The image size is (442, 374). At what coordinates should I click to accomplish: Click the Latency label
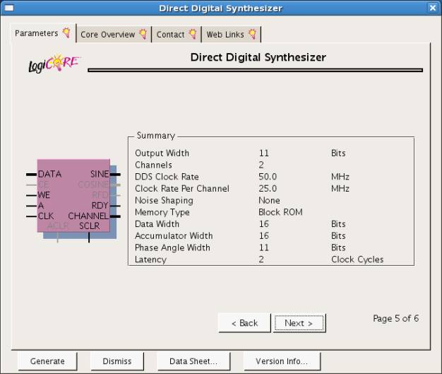[x=151, y=259]
